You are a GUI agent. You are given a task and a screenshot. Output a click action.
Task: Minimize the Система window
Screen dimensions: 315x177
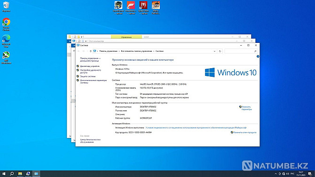[x=241, y=45]
